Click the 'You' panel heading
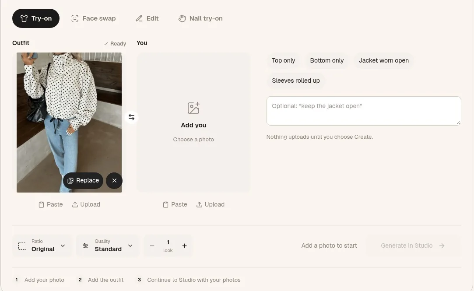This screenshot has width=474, height=291. click(142, 43)
